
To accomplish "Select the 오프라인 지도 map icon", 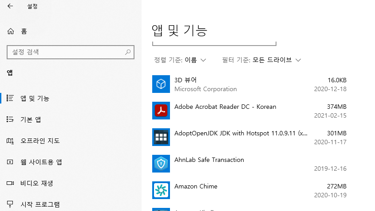I will (x=10, y=141).
